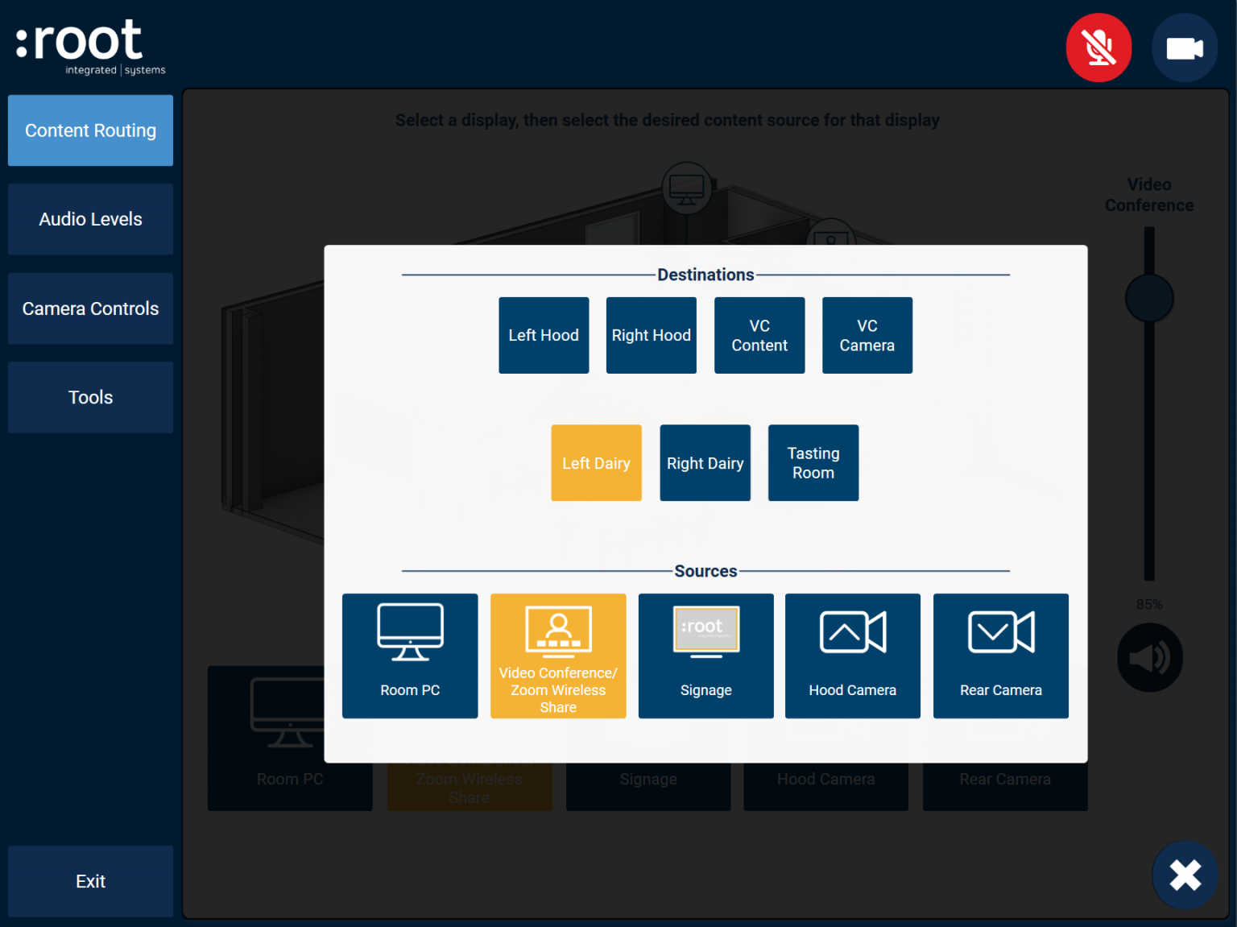1237x927 pixels.
Task: Pick the Tasting Room destination
Action: click(x=813, y=463)
